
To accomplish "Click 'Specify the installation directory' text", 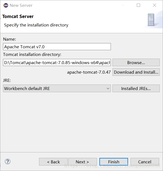I will tap(36, 25).
